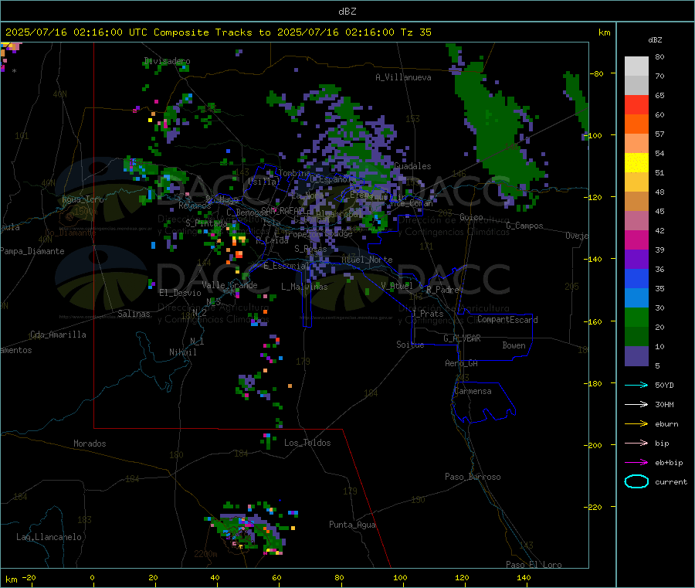Select the red 60 dBZ color swatch

[636, 105]
